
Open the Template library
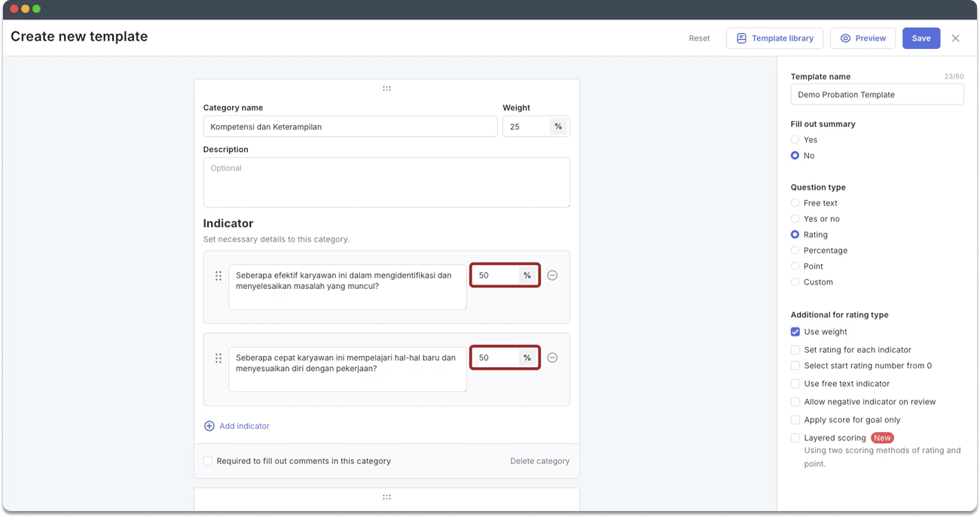pos(774,38)
